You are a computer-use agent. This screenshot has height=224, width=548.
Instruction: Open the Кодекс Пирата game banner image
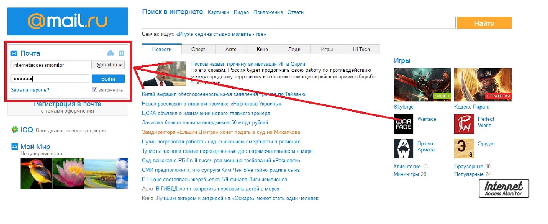483,84
